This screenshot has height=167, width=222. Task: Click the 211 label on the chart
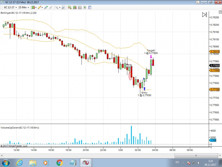pos(129,66)
